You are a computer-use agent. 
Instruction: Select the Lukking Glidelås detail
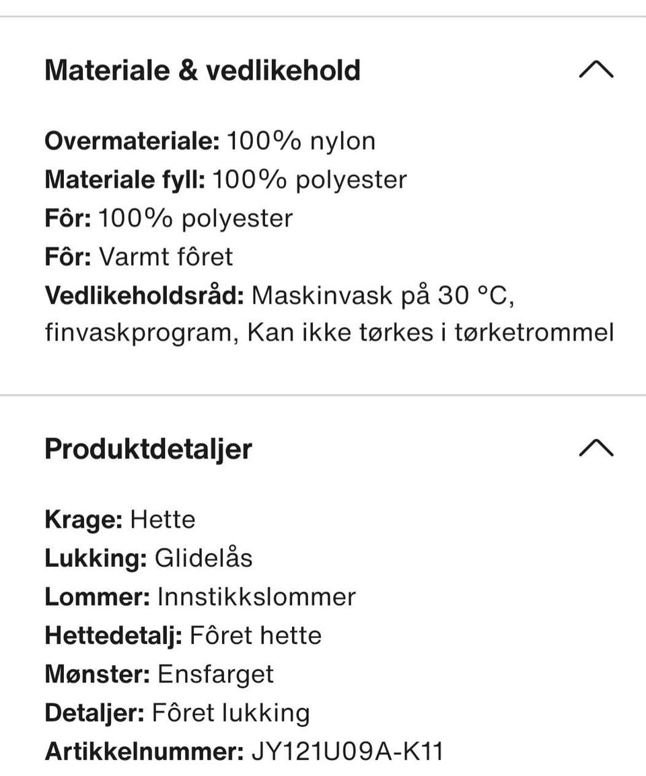pos(149,559)
